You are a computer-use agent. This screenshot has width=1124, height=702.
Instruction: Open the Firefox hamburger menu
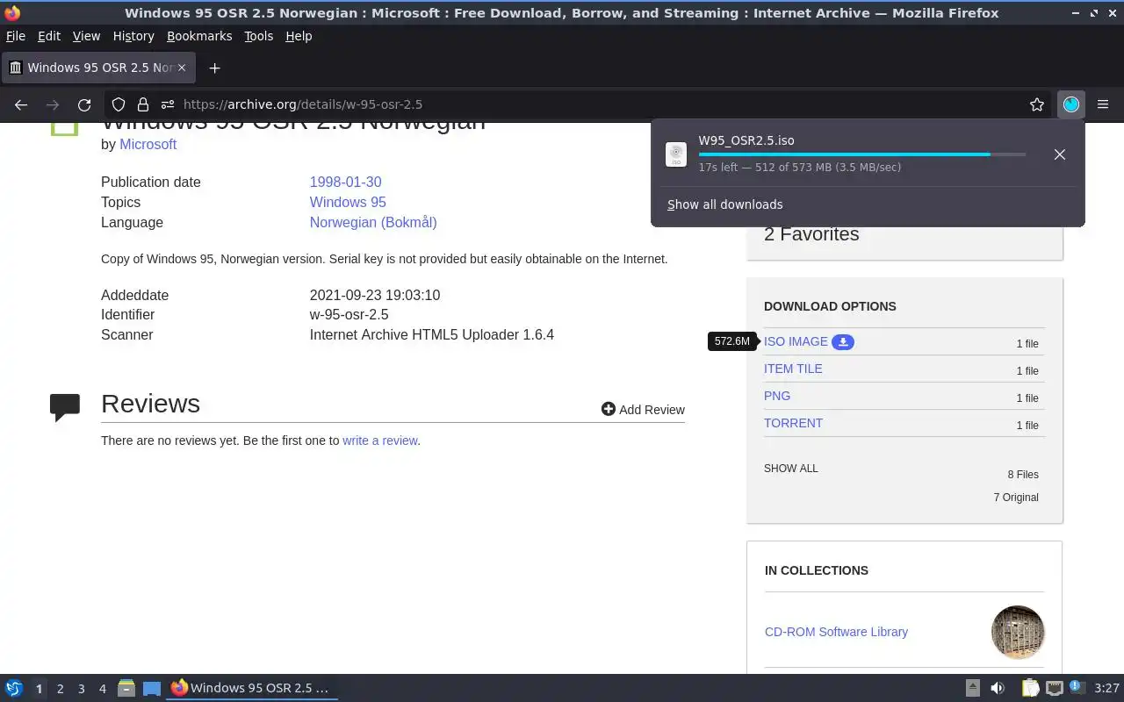(x=1103, y=104)
